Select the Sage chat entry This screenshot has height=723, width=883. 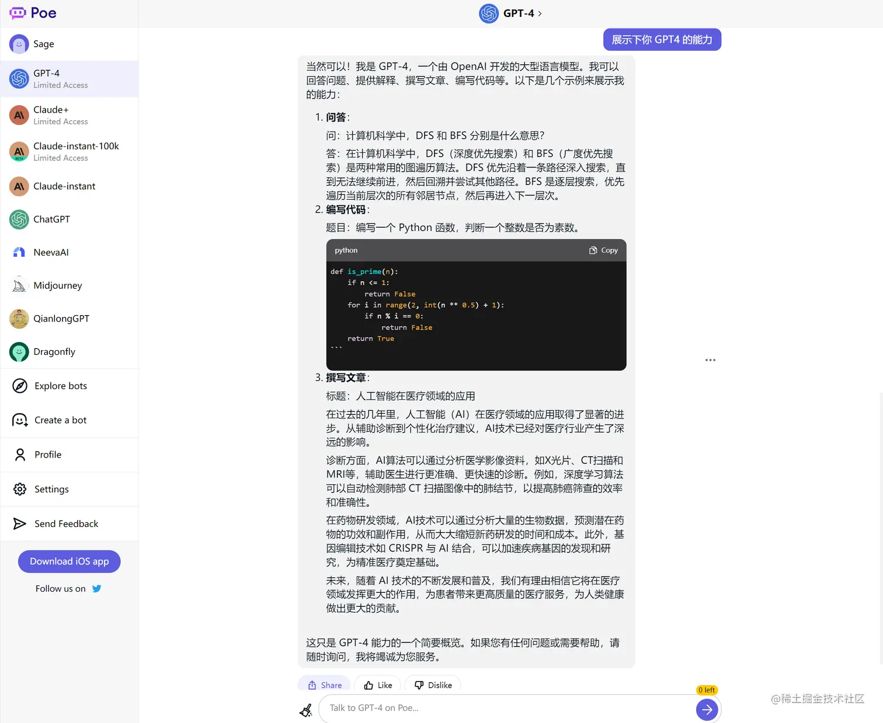click(x=69, y=44)
